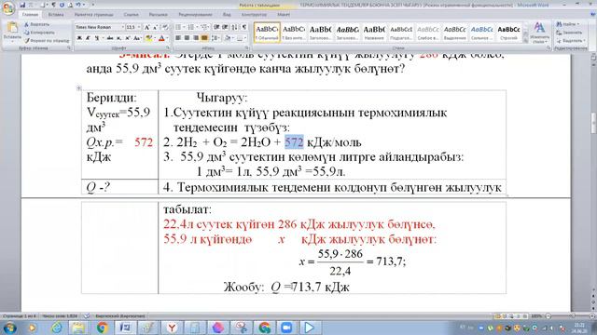
Task: Apply the red font color
Action: 161,38
